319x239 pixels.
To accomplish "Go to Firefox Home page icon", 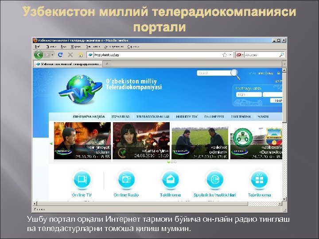I will click(x=80, y=55).
